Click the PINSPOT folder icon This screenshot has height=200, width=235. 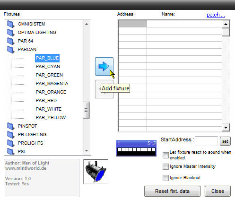coord(11,126)
